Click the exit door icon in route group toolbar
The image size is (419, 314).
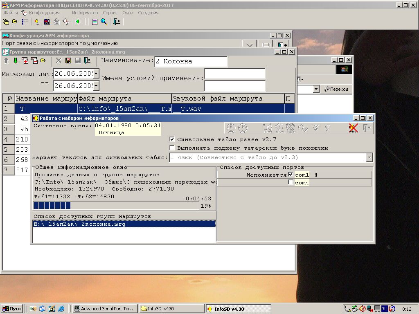pos(87,61)
